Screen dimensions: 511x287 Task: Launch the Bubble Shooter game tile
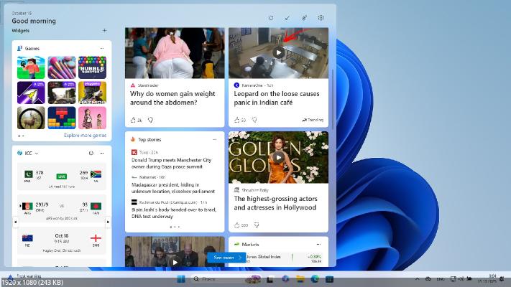coord(92,67)
